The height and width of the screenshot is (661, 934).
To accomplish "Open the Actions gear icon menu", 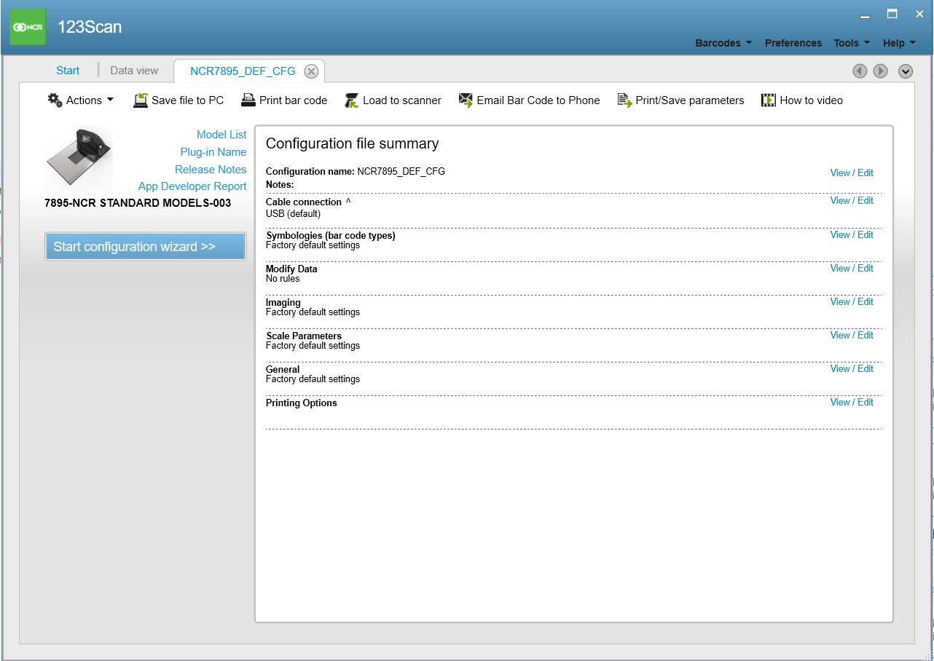I will 55,100.
